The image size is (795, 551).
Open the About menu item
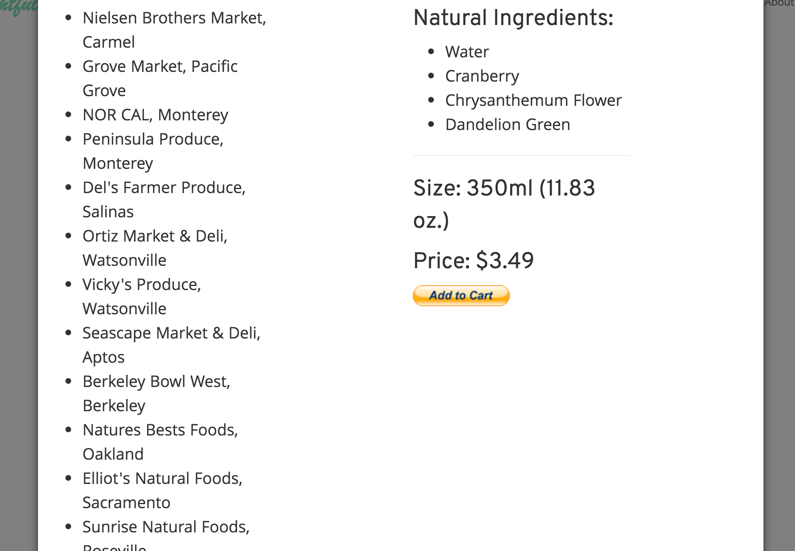779,3
